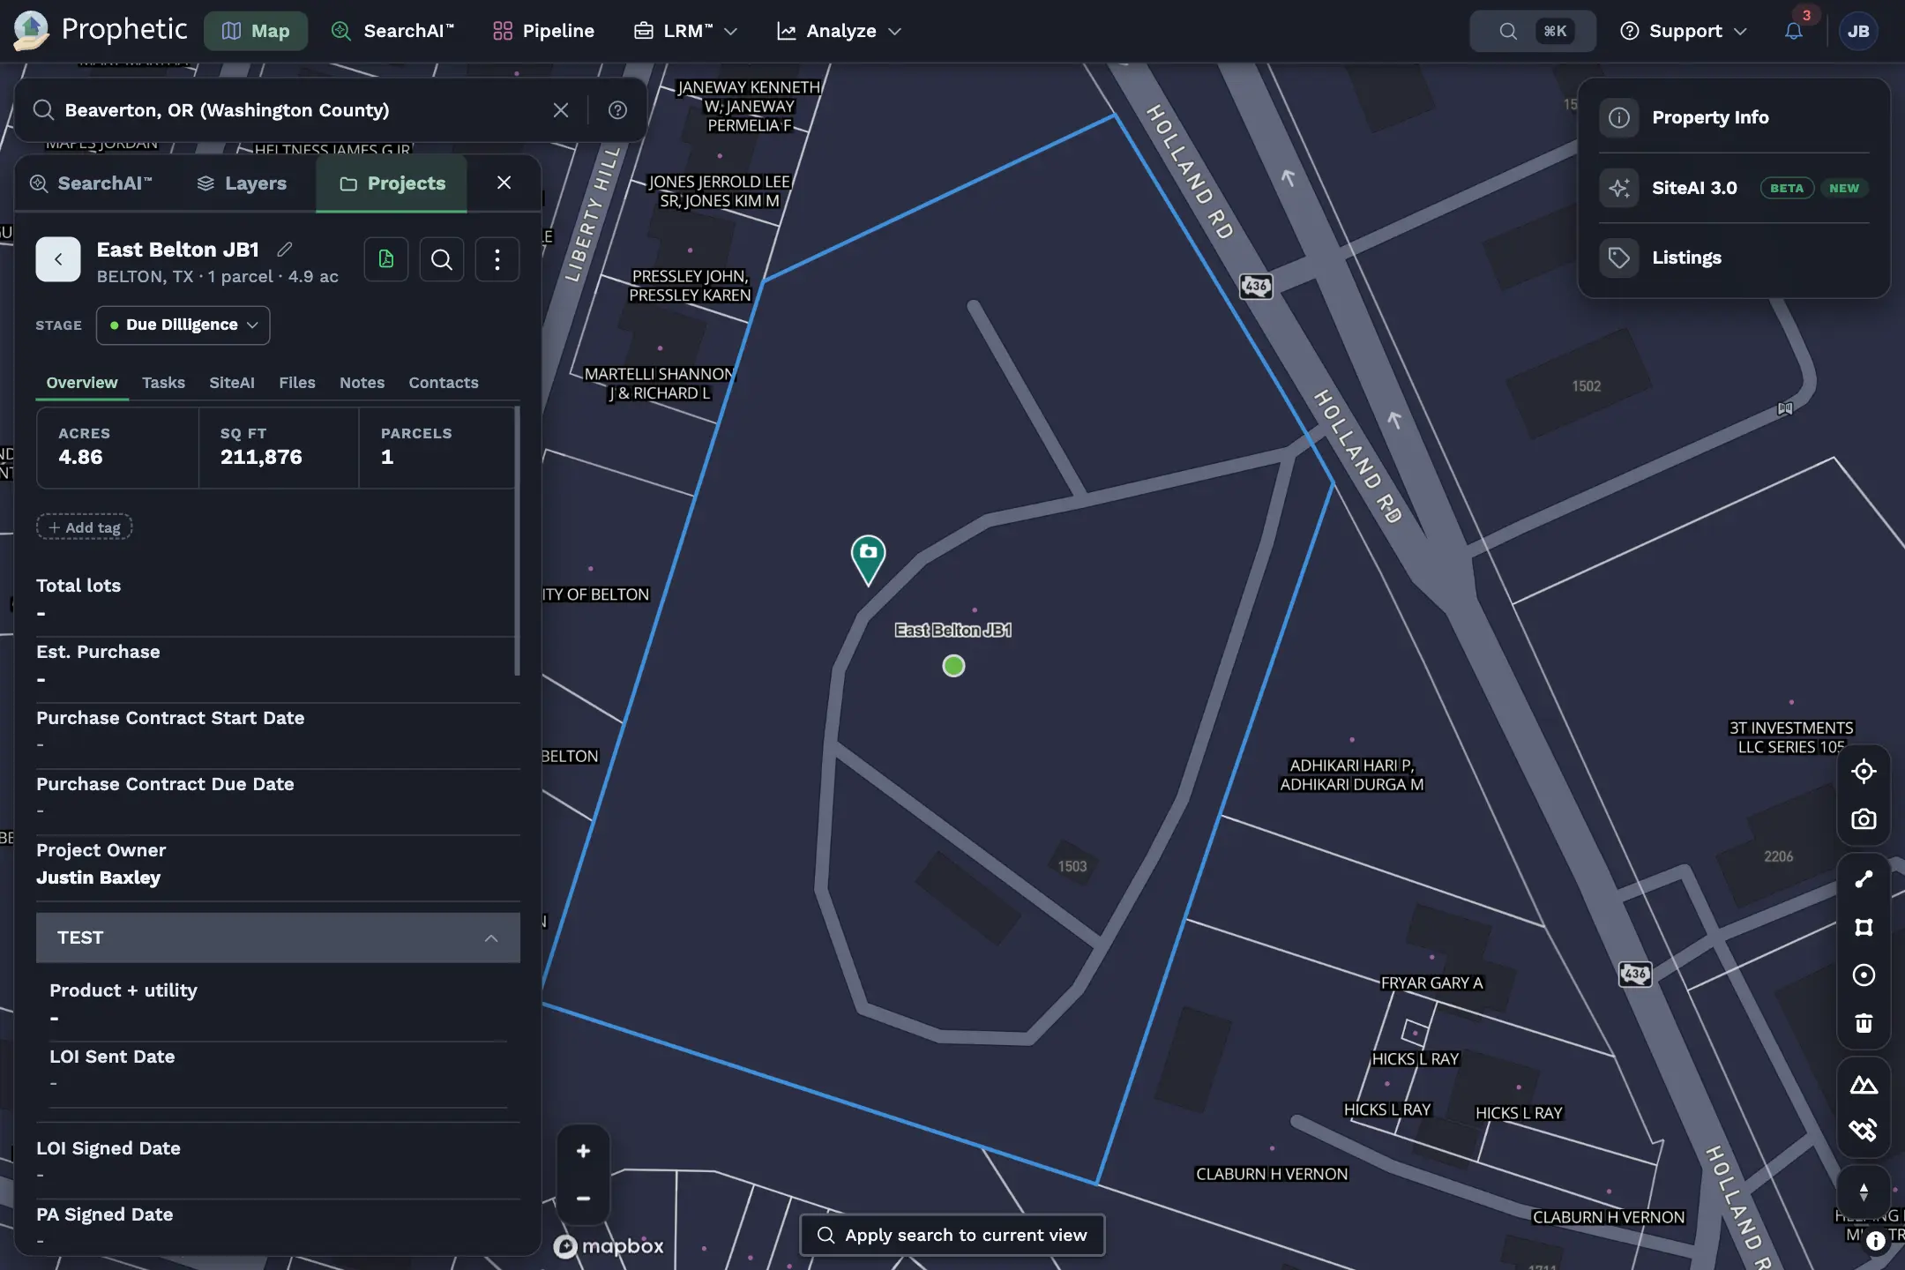Open SiteAI 3.0 from right panel
Image resolution: width=1905 pixels, height=1270 pixels.
[x=1734, y=188]
